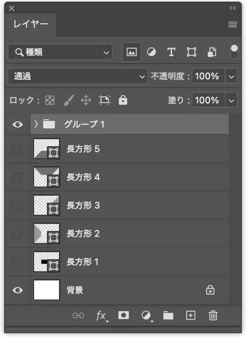Create a new adjustment layer
The image size is (246, 339).
tap(146, 316)
